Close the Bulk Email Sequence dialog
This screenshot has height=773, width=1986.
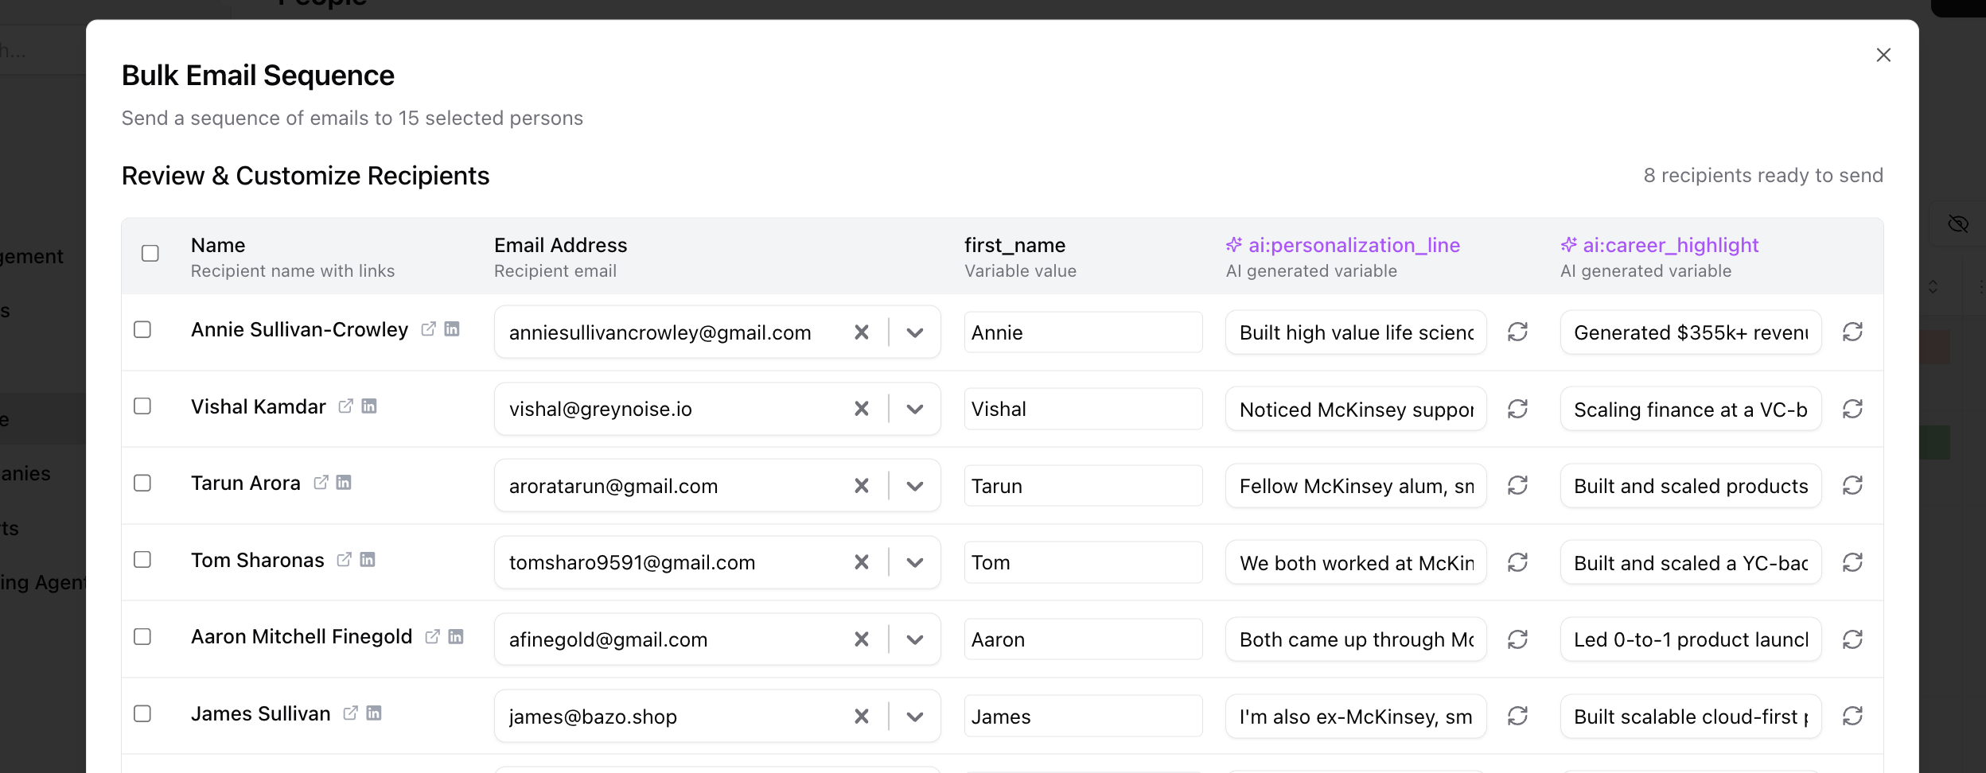pos(1883,55)
